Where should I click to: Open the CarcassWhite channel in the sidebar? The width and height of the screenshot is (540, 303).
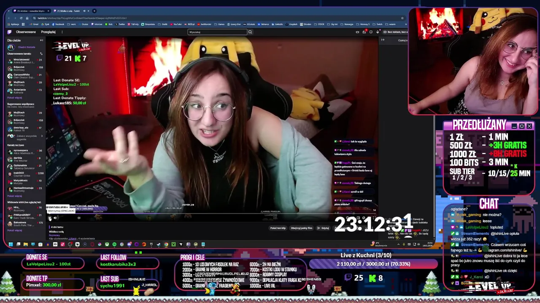click(25, 76)
